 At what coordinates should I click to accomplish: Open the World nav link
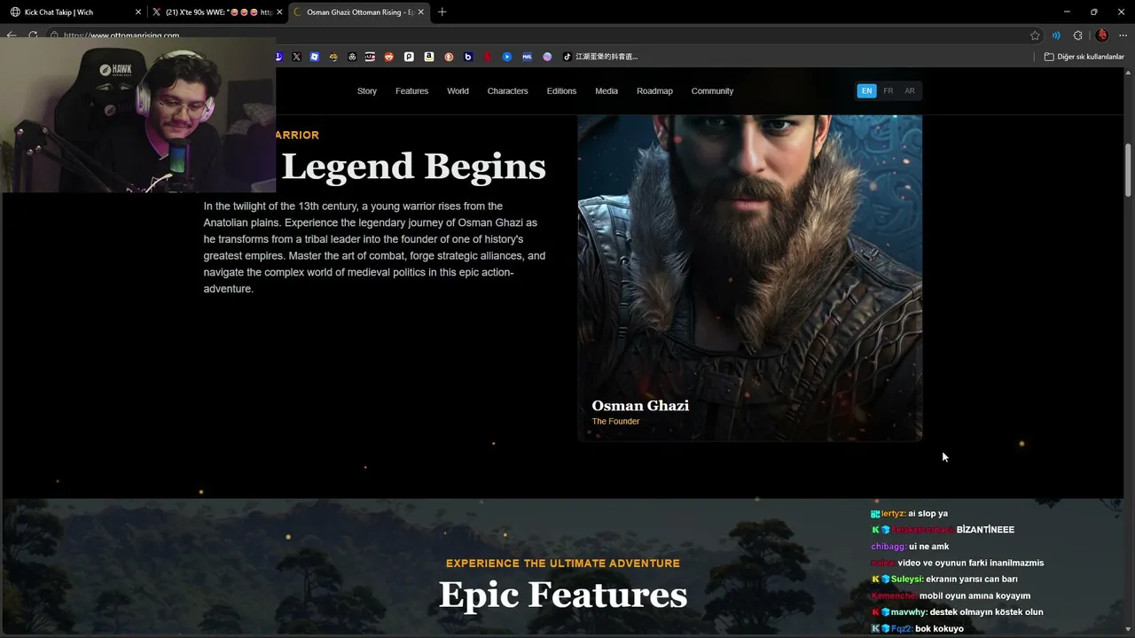[x=458, y=91]
